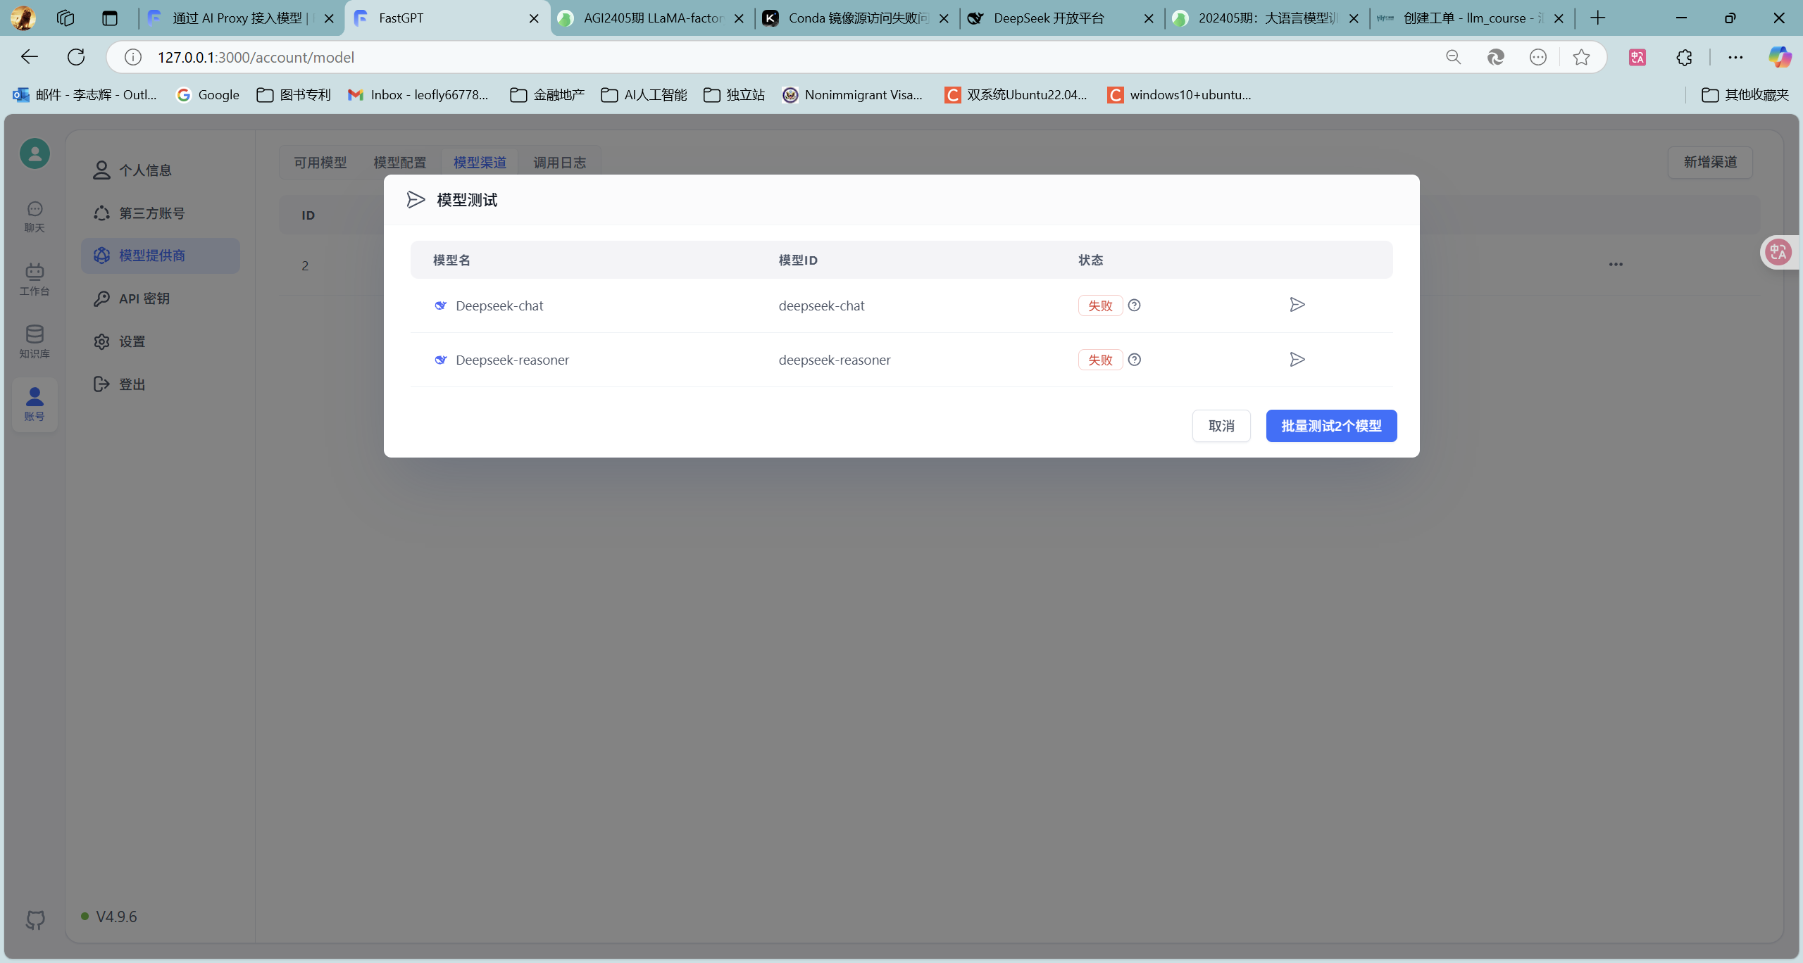This screenshot has width=1803, height=963.
Task: Click 批量测试2个模型 button
Action: [1331, 426]
